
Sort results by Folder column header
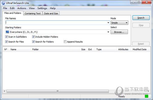point(50,49)
